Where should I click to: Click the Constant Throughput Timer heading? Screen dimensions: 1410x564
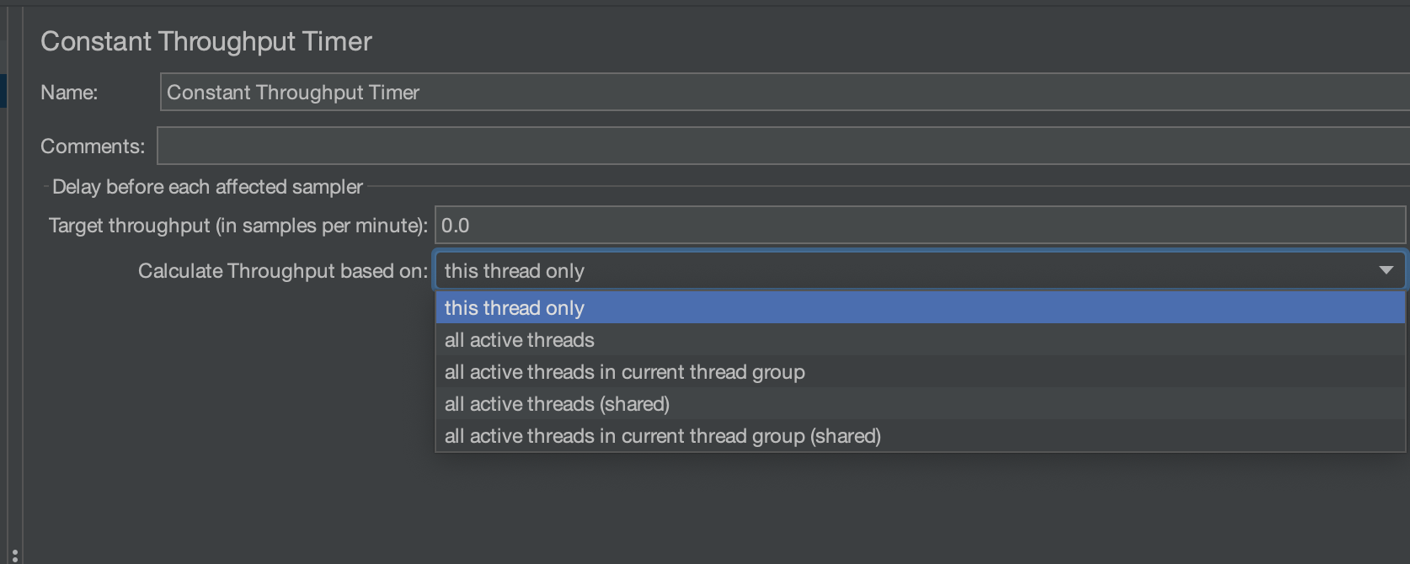[206, 40]
